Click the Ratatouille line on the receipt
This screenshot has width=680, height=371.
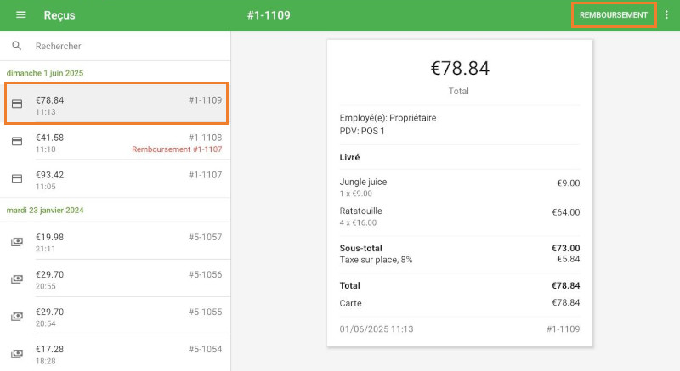pos(459,216)
